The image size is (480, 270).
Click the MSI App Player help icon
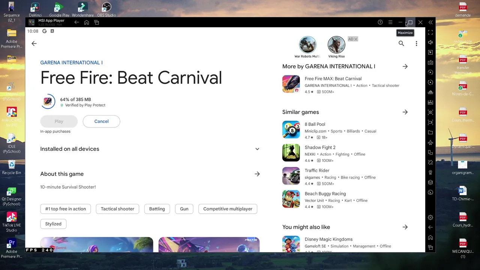(x=380, y=22)
